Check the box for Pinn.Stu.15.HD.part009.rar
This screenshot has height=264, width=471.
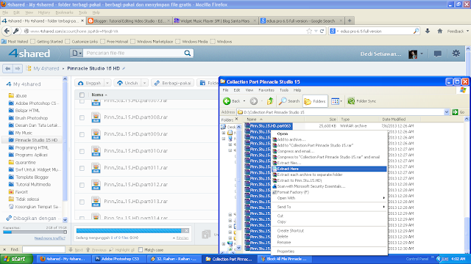click(x=82, y=134)
